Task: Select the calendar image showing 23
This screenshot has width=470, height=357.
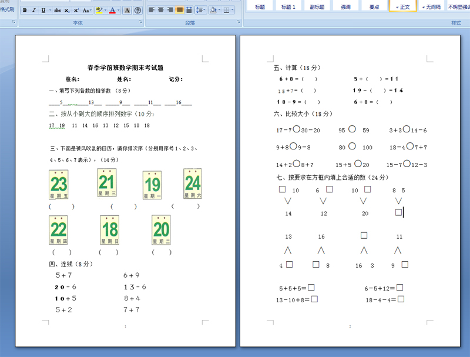Action: (x=58, y=185)
